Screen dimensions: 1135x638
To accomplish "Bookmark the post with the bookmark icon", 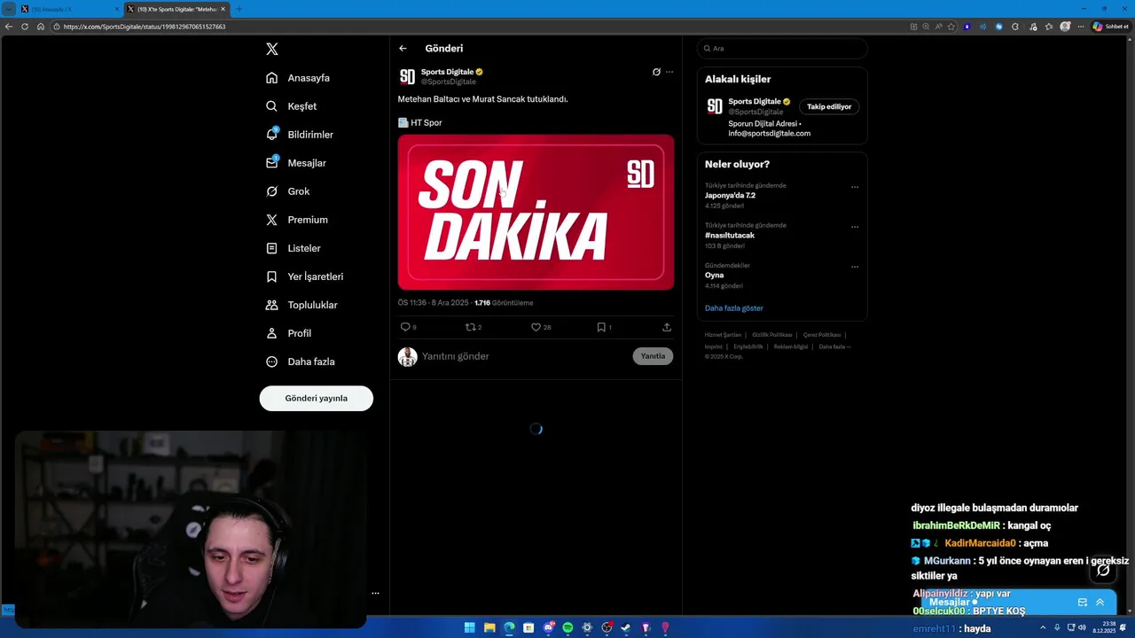I will [601, 327].
